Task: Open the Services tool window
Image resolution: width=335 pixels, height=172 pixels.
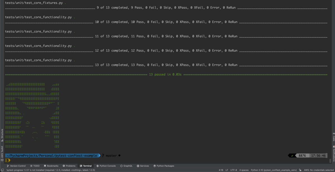Action: (143, 166)
